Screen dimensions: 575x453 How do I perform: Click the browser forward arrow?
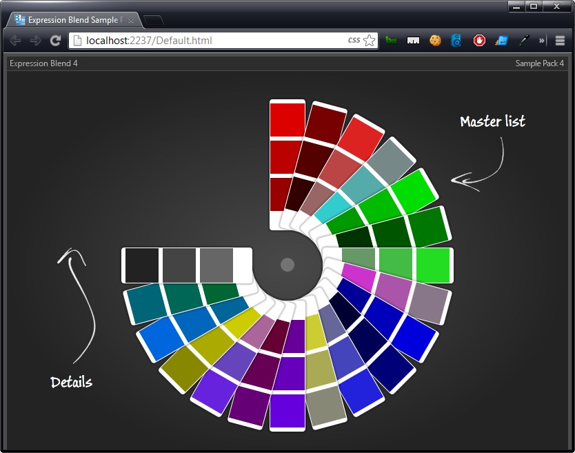[x=36, y=41]
